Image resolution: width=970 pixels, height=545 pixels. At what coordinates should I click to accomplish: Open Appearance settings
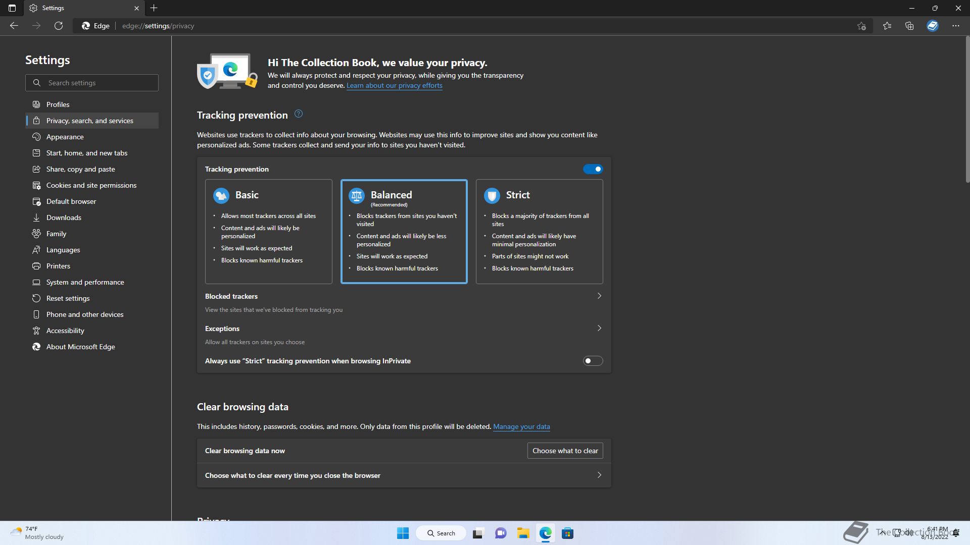(92, 137)
